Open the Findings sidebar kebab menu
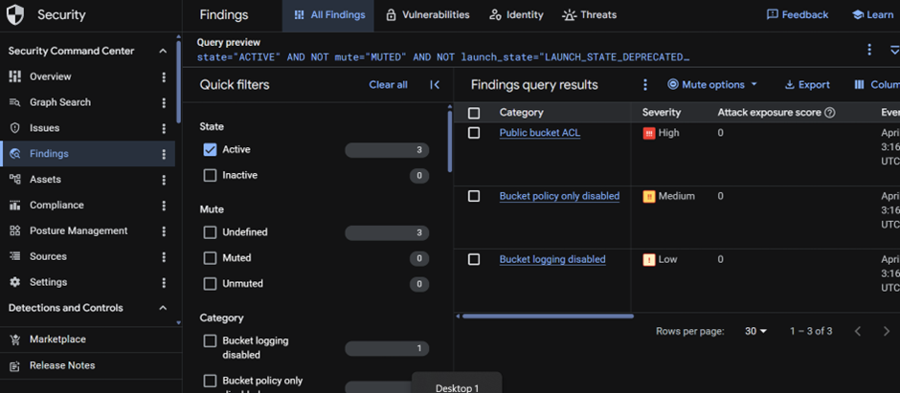This screenshot has width=900, height=393. [x=164, y=154]
